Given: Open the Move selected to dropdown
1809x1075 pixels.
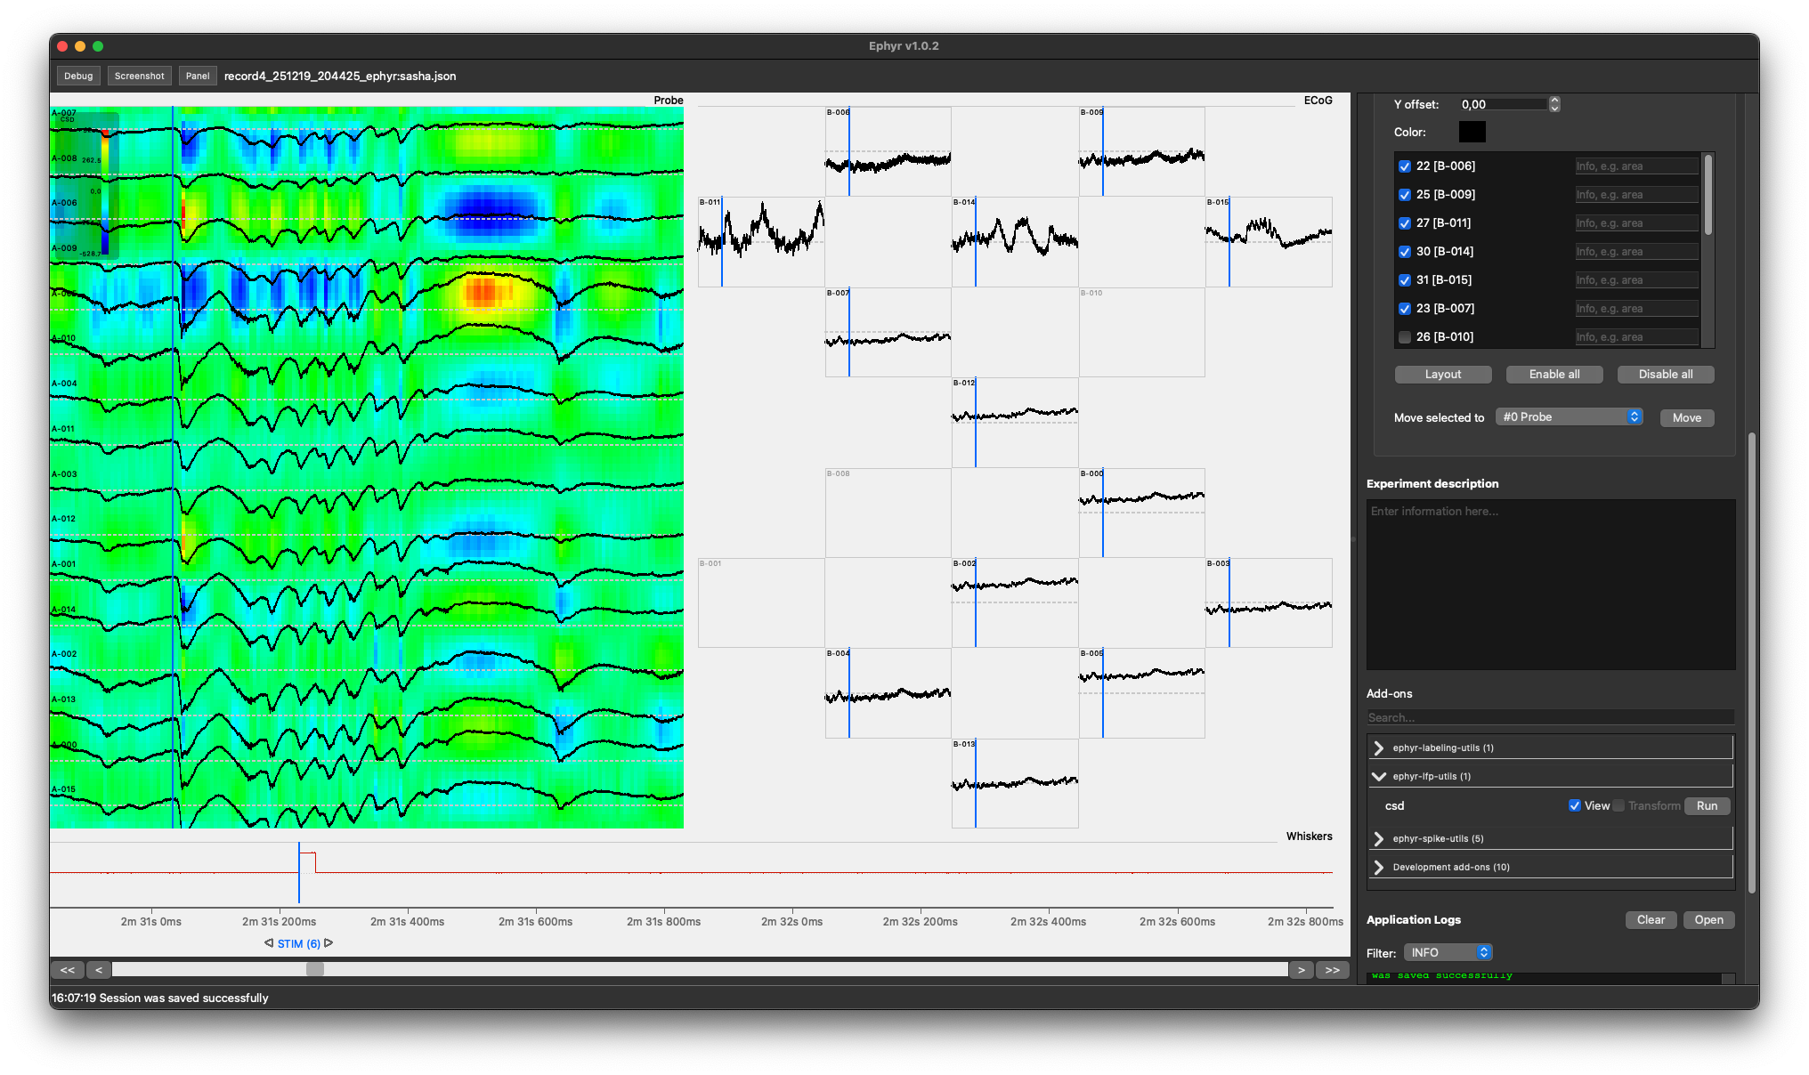Looking at the screenshot, I should 1570,417.
